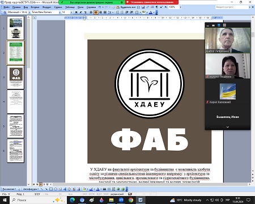The width and height of the screenshot is (255, 204).
Task: Toggle italic formatting in Word toolbar
Action: click(x=80, y=12)
